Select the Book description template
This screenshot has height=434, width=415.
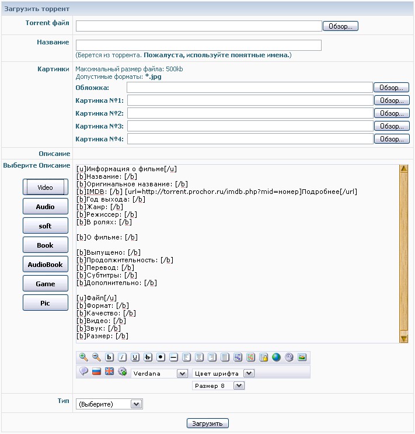click(46, 245)
